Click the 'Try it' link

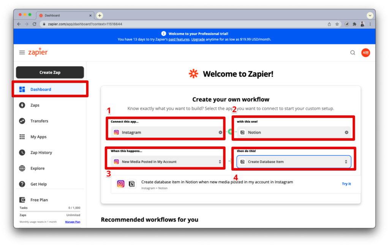(x=346, y=184)
